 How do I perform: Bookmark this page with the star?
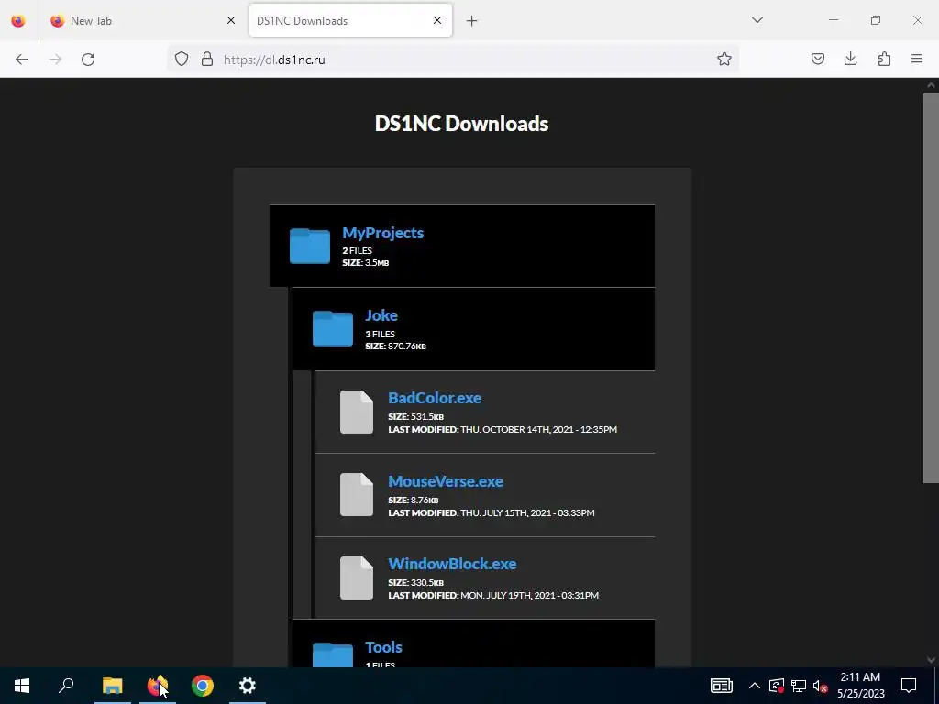[724, 59]
